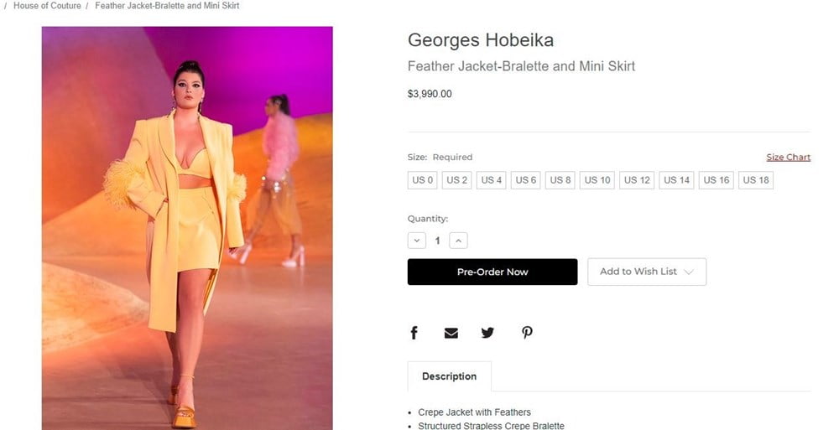
Task: Click the quantity input field
Action: pyautogui.click(x=437, y=241)
